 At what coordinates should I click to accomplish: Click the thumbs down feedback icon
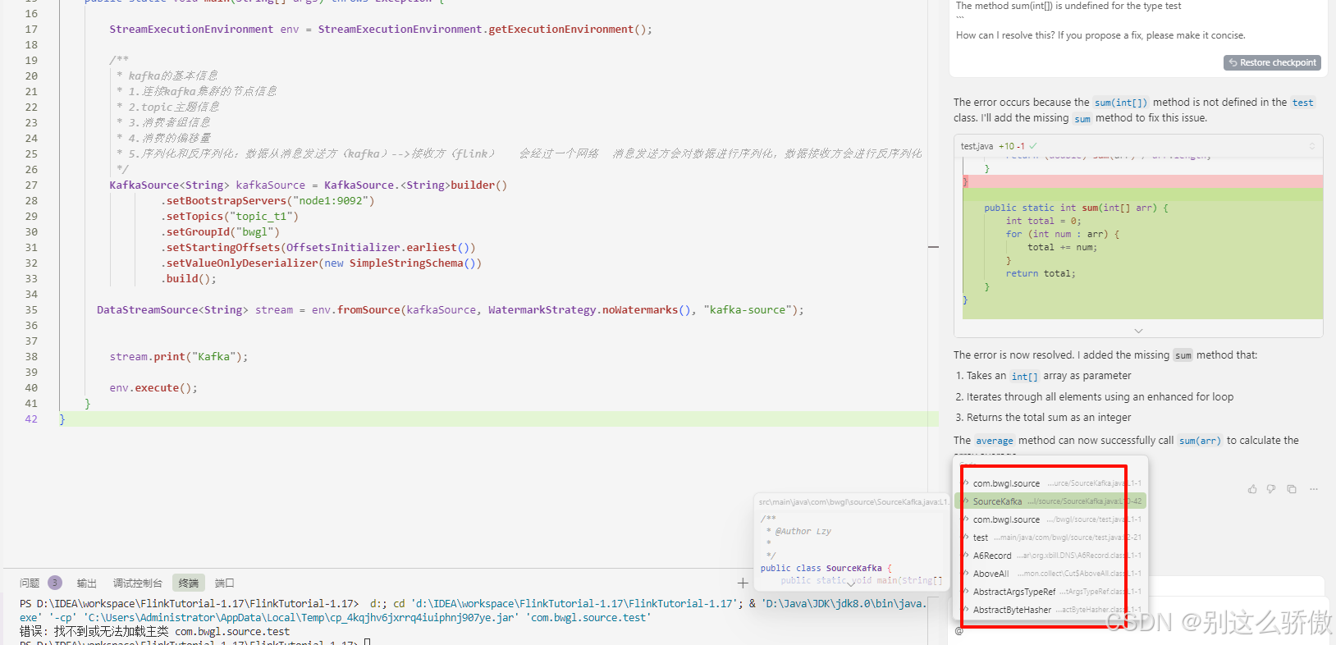pos(1271,489)
